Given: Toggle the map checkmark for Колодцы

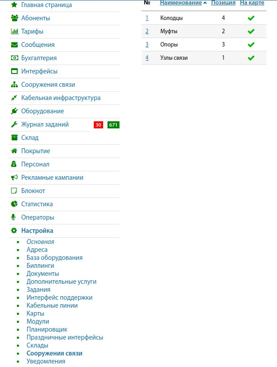Looking at the screenshot, I should [x=251, y=18].
